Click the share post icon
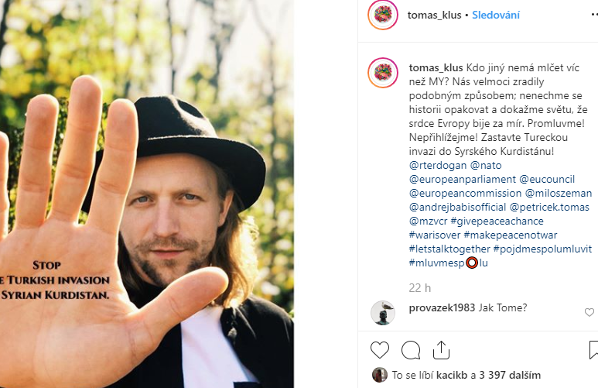Screen dimensions: 598x388 441,349
